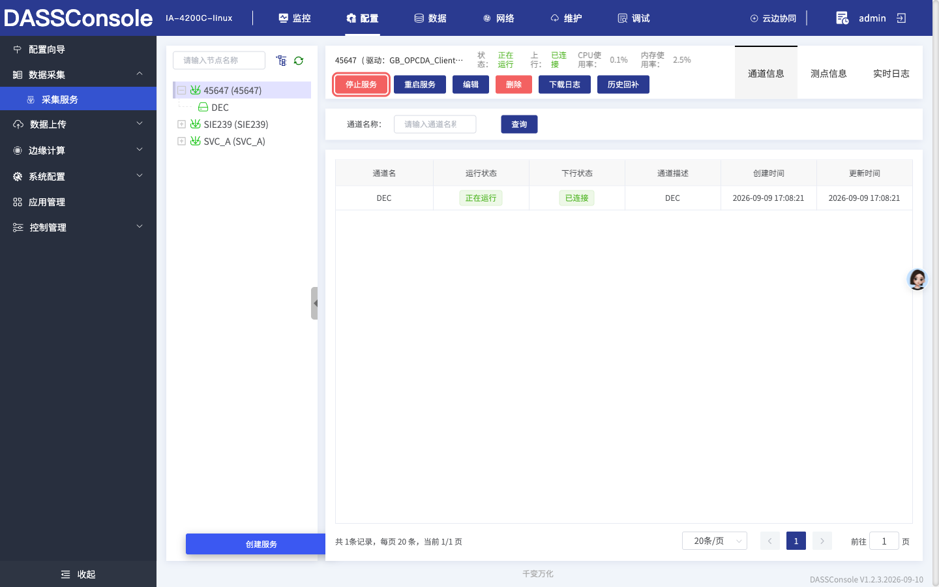Expand the 数据上传 sidebar section

(x=140, y=124)
